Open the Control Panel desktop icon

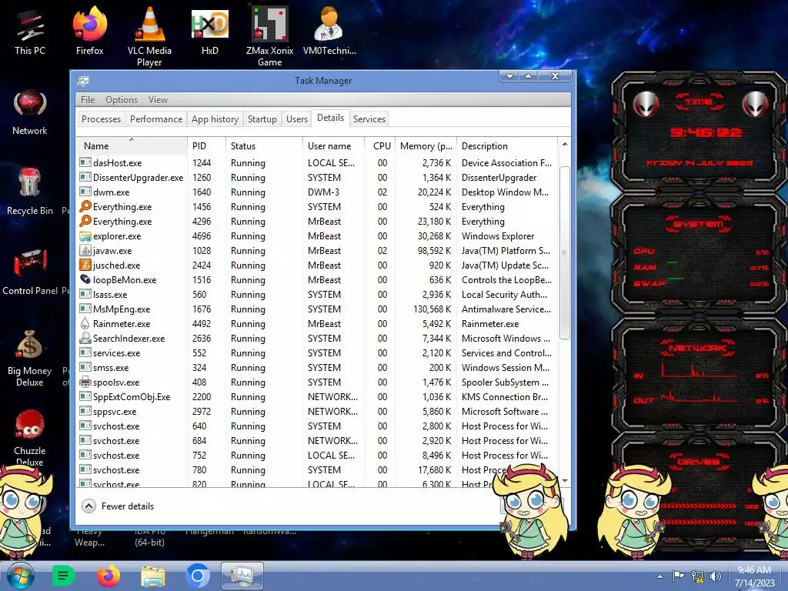click(30, 272)
